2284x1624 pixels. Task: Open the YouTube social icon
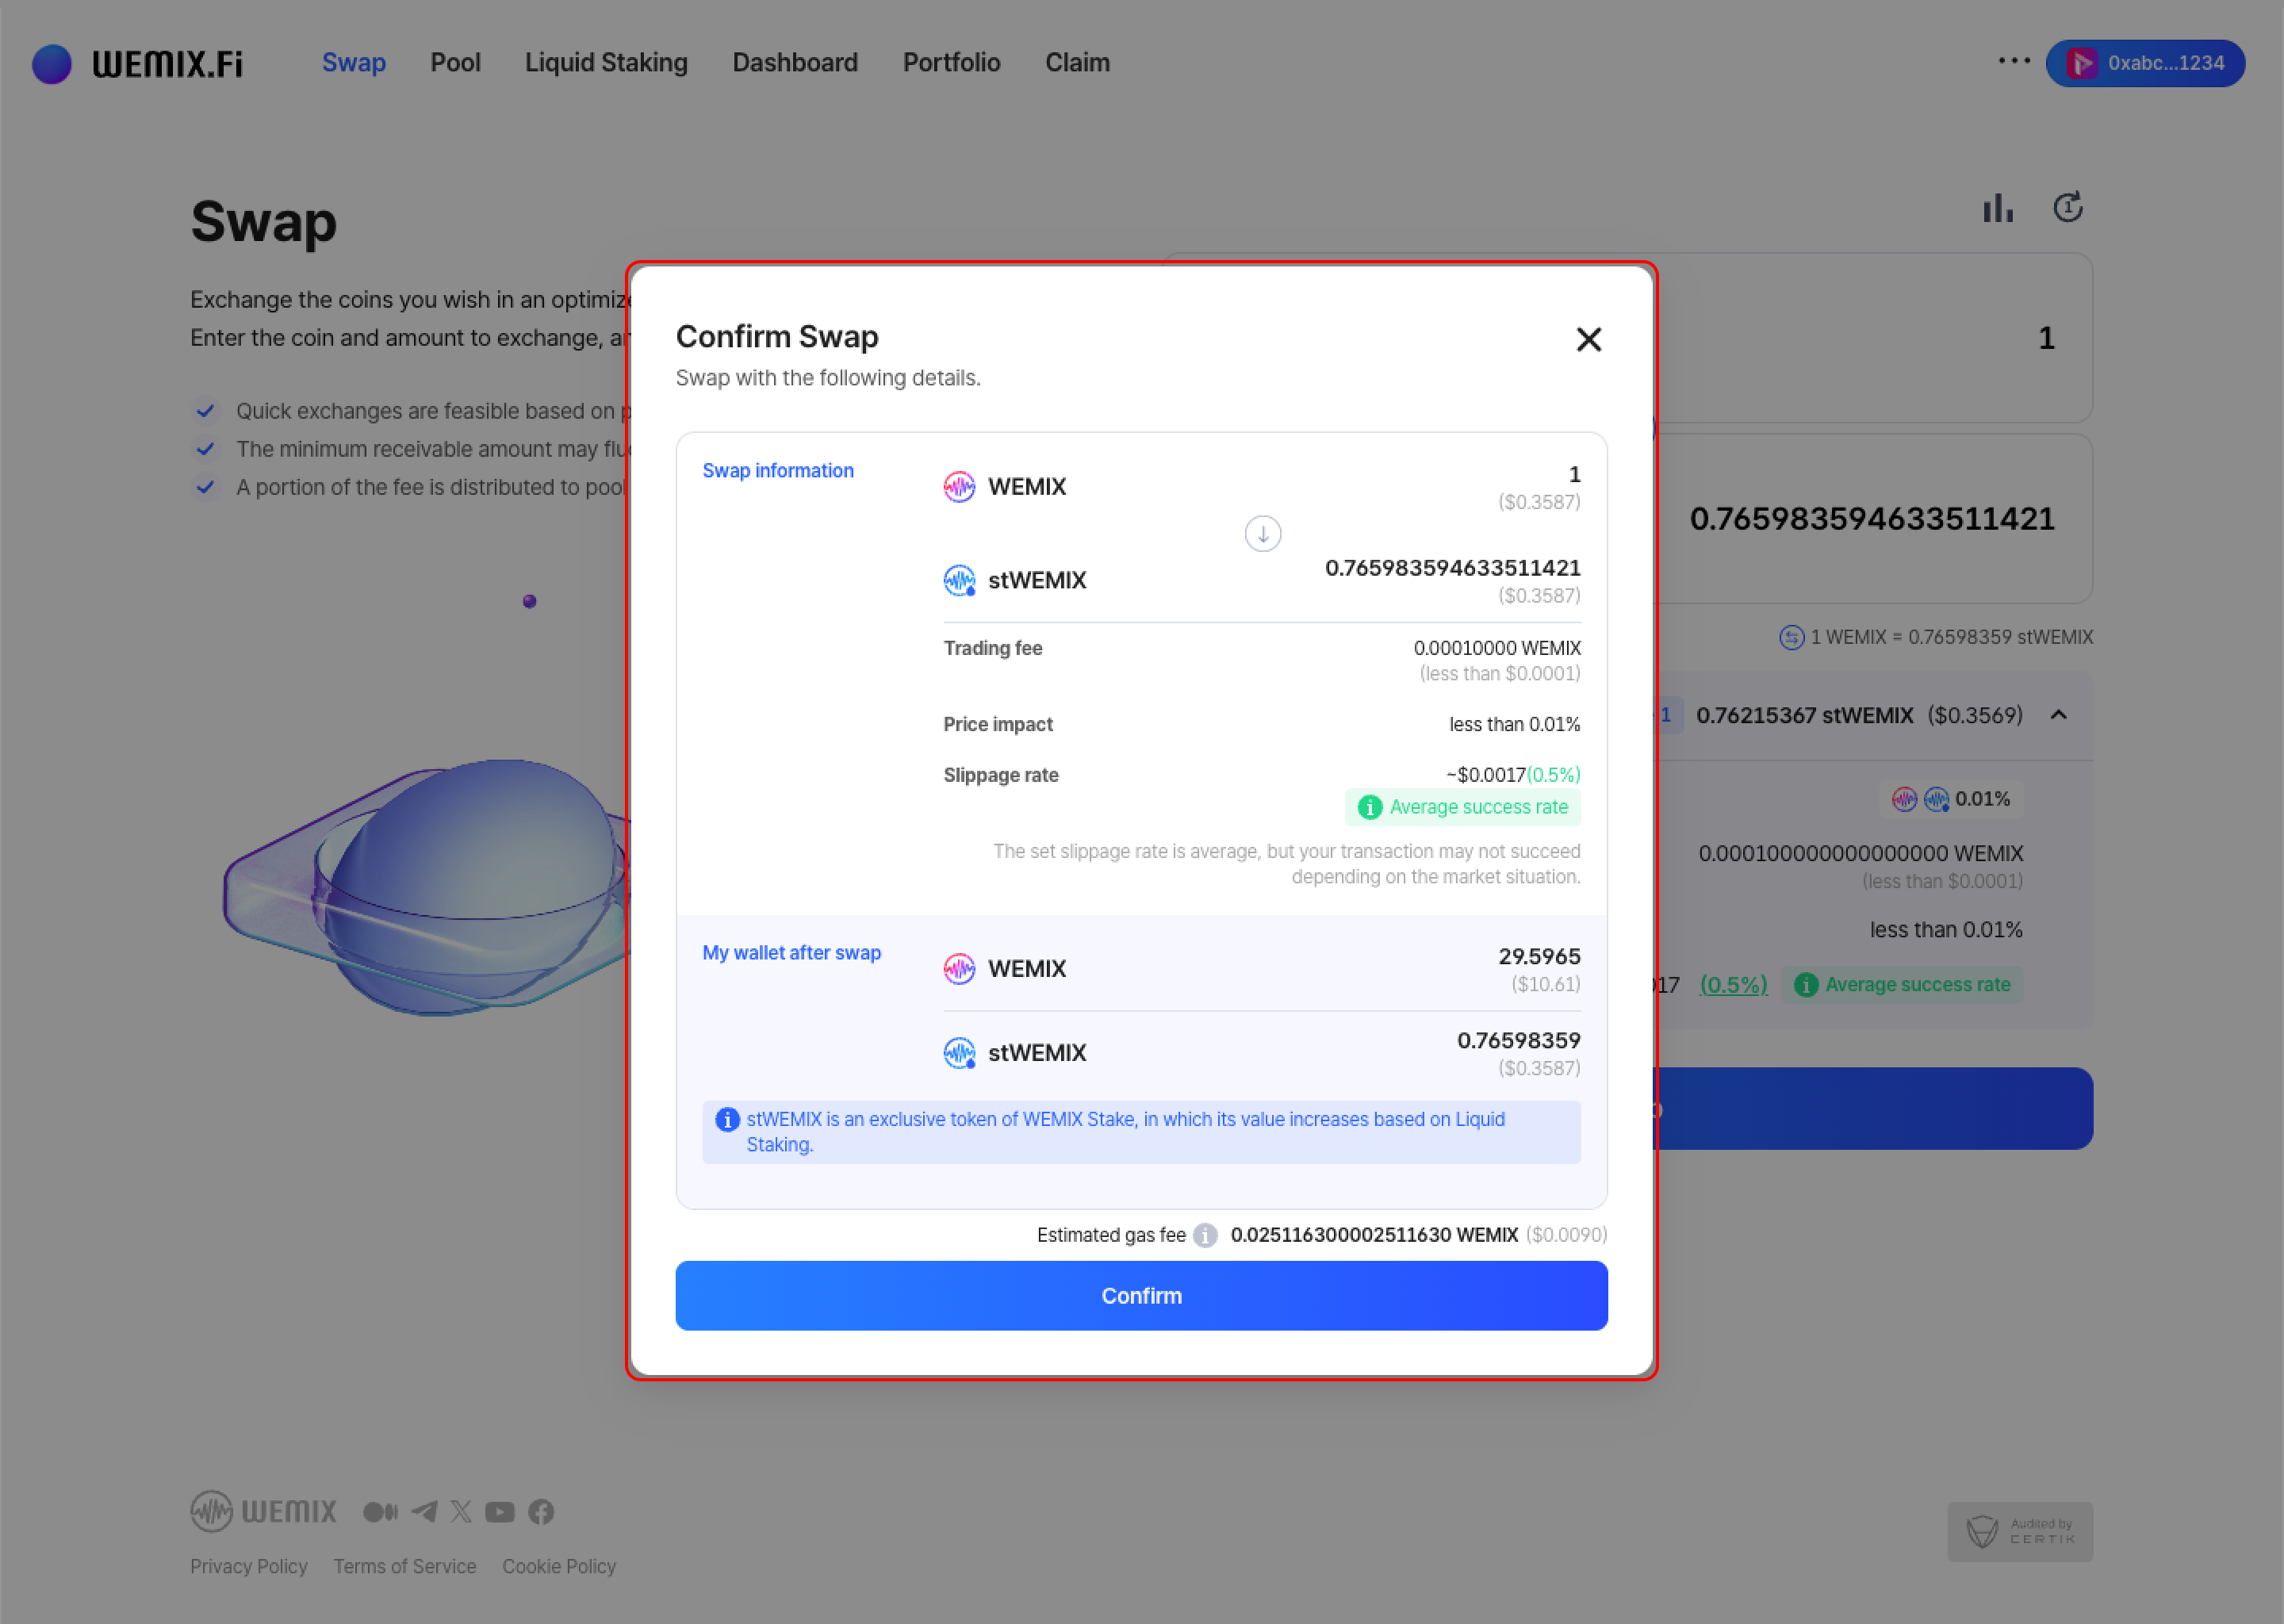pyautogui.click(x=500, y=1511)
